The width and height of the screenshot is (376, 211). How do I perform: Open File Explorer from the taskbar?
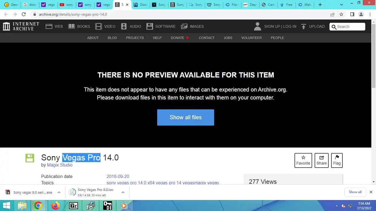pos(22,206)
